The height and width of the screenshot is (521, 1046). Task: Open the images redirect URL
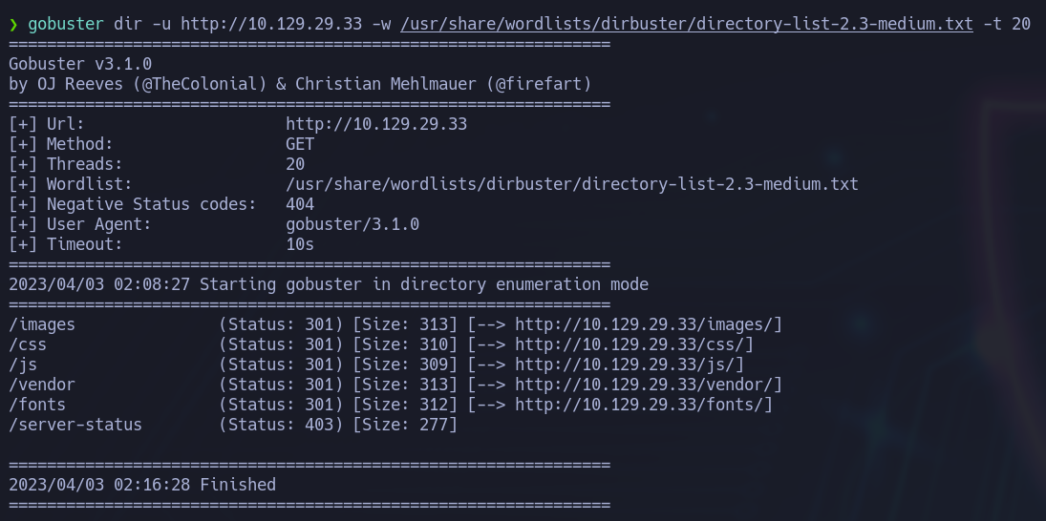pyautogui.click(x=649, y=324)
